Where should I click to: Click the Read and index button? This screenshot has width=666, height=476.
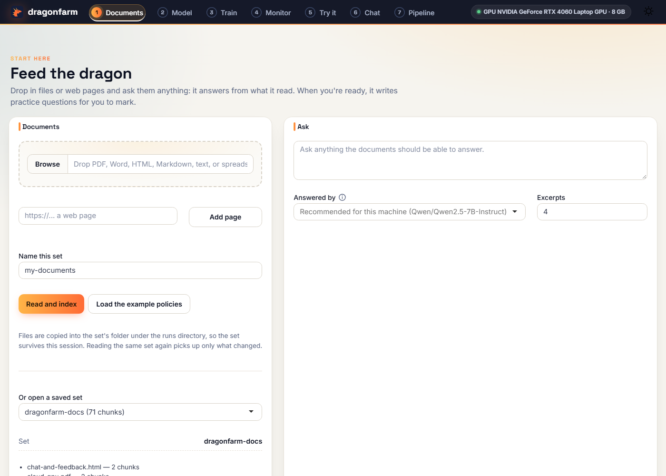51,304
